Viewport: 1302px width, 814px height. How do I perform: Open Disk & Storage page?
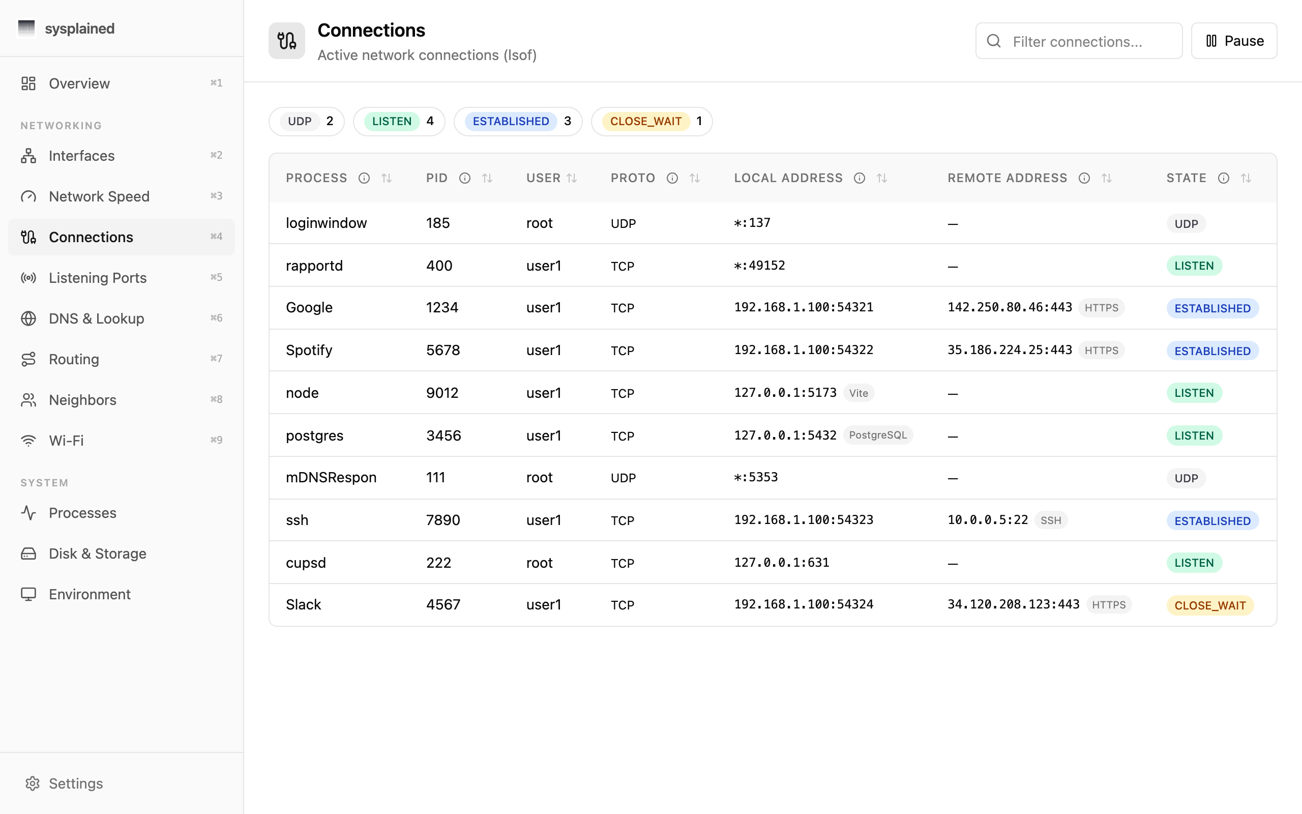pos(122,554)
